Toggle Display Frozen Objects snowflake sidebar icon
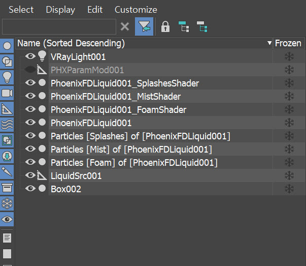The image size is (306, 266). pos(7,203)
